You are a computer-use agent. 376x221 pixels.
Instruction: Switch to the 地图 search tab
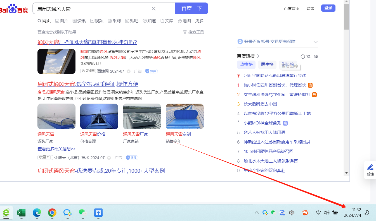[x=184, y=21]
